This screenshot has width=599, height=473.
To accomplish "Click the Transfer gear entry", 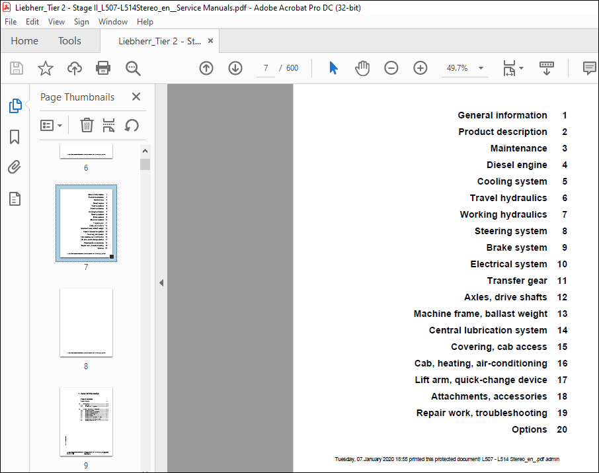I will tap(517, 280).
